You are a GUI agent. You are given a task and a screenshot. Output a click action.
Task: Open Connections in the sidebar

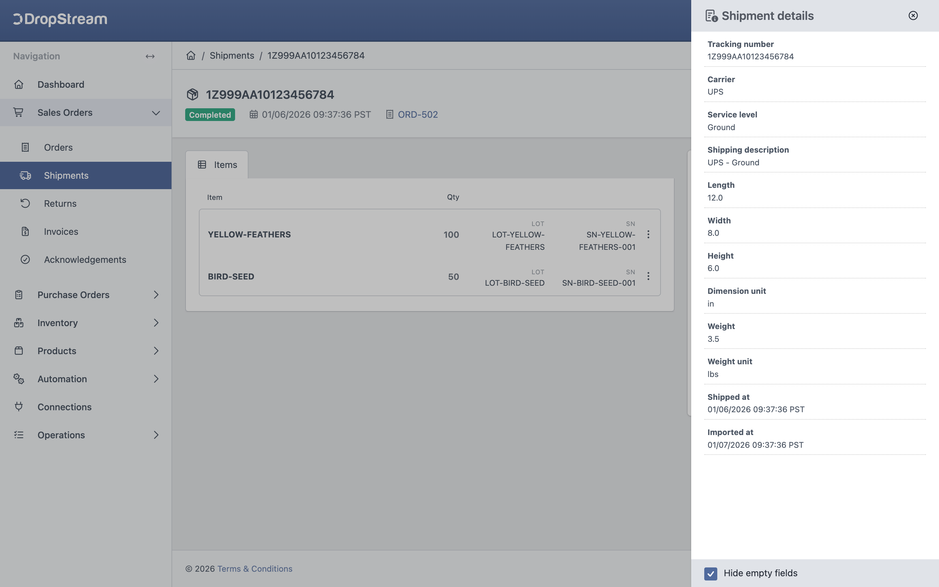click(x=86, y=407)
